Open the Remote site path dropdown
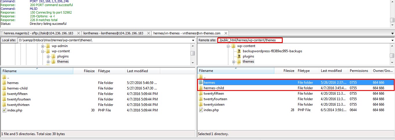 (x=392, y=40)
